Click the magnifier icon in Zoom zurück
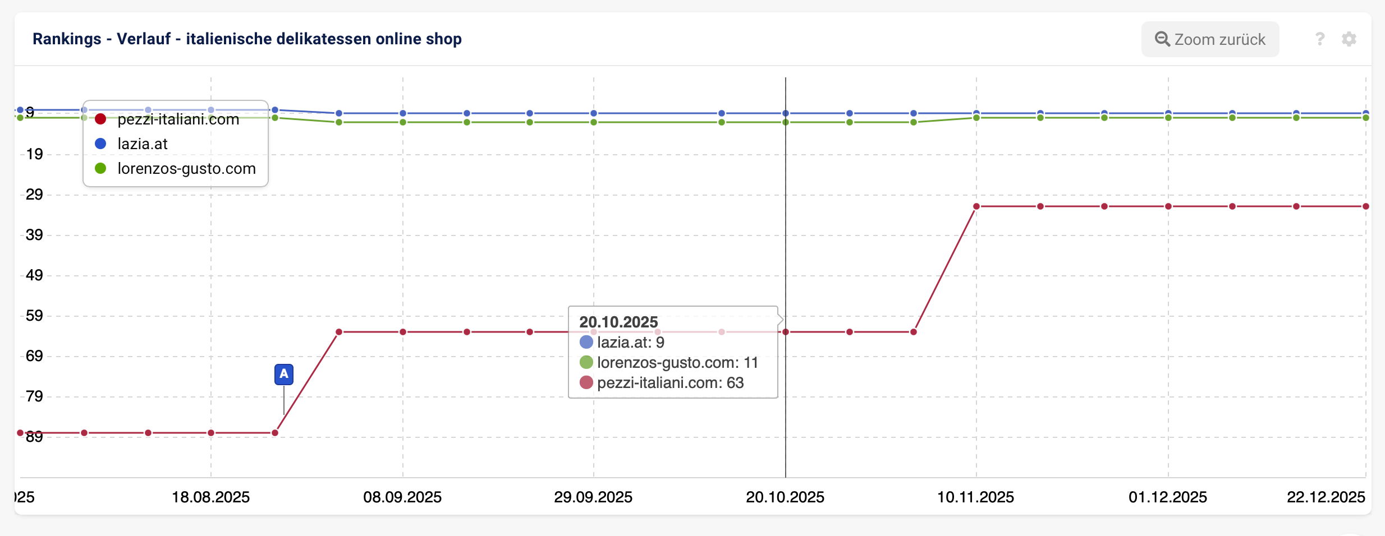The image size is (1385, 536). coord(1162,39)
